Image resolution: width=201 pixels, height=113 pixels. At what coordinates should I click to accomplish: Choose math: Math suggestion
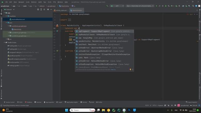click(x=105, y=58)
